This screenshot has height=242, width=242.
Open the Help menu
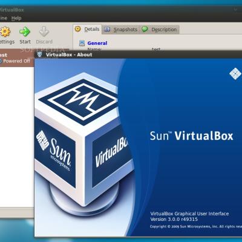pyautogui.click(x=16, y=18)
